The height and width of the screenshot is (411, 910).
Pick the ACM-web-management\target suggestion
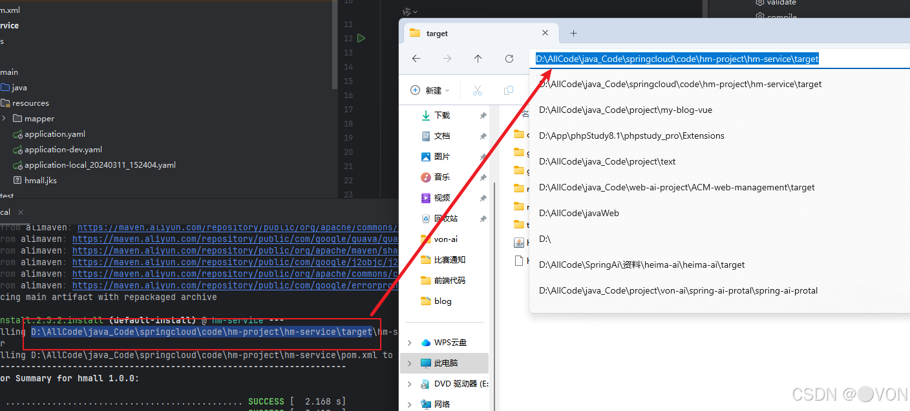click(x=677, y=187)
